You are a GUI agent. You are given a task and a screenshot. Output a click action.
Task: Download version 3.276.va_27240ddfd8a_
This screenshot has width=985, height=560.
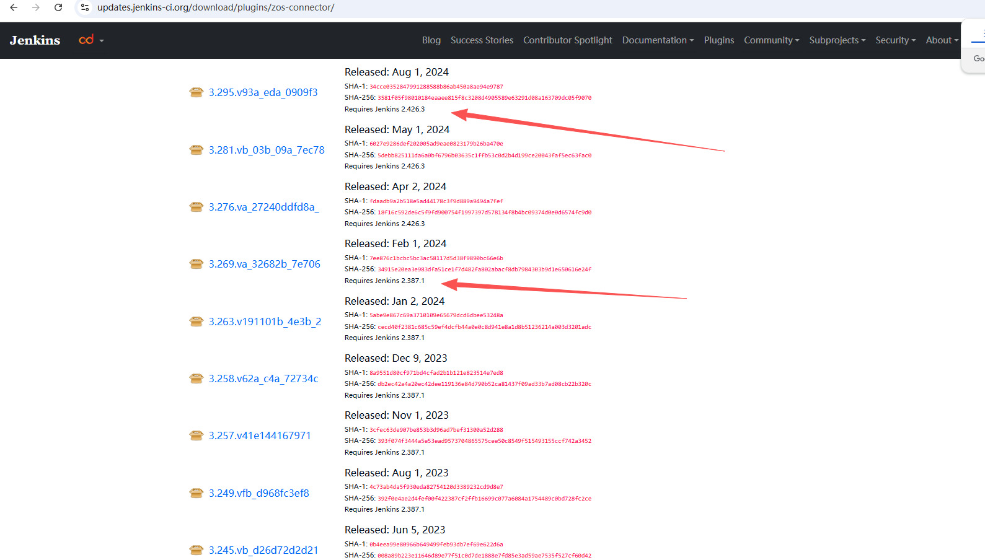pyautogui.click(x=264, y=207)
